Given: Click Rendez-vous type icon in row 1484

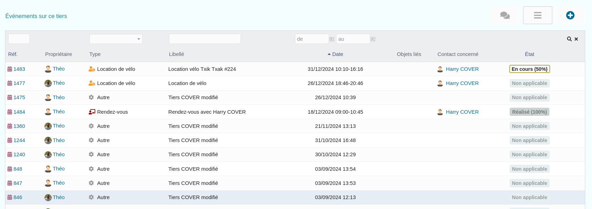Looking at the screenshot, I should pos(92,112).
